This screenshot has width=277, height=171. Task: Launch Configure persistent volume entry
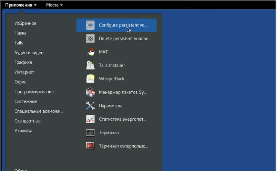pos(116,25)
